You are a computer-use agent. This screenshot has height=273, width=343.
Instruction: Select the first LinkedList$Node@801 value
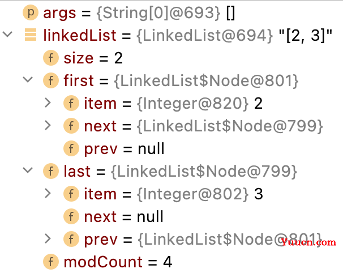[x=206, y=80]
